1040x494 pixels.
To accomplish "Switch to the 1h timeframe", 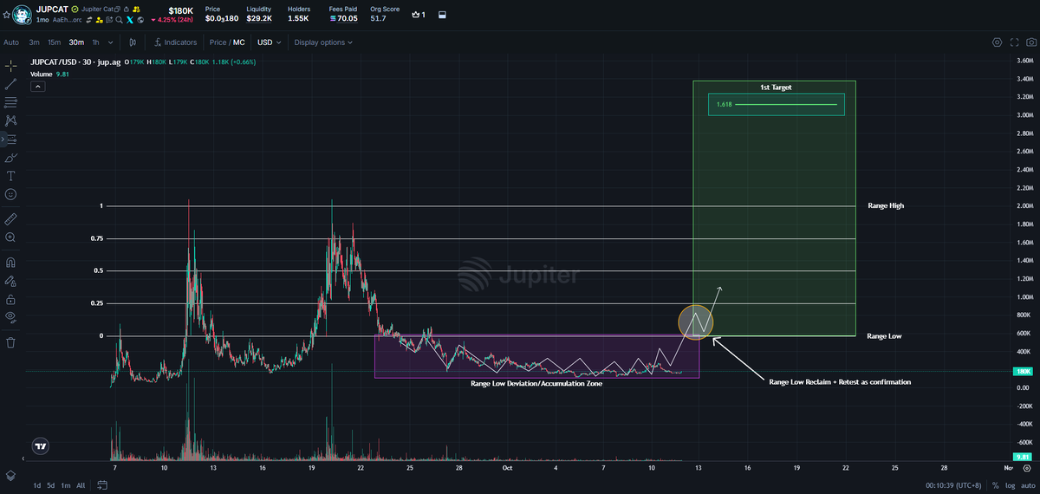I will (x=95, y=42).
